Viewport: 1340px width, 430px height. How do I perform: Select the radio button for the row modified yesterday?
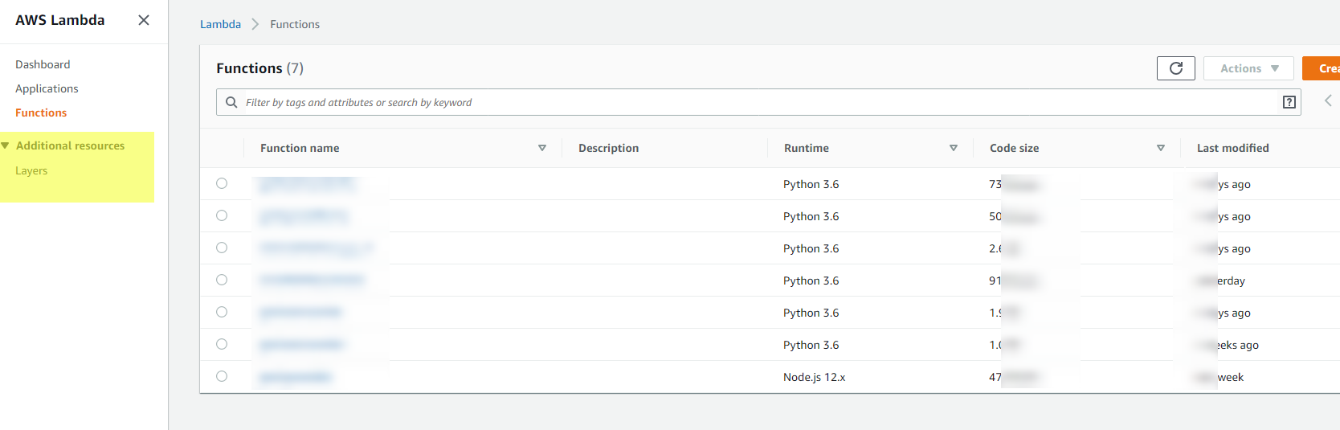222,280
